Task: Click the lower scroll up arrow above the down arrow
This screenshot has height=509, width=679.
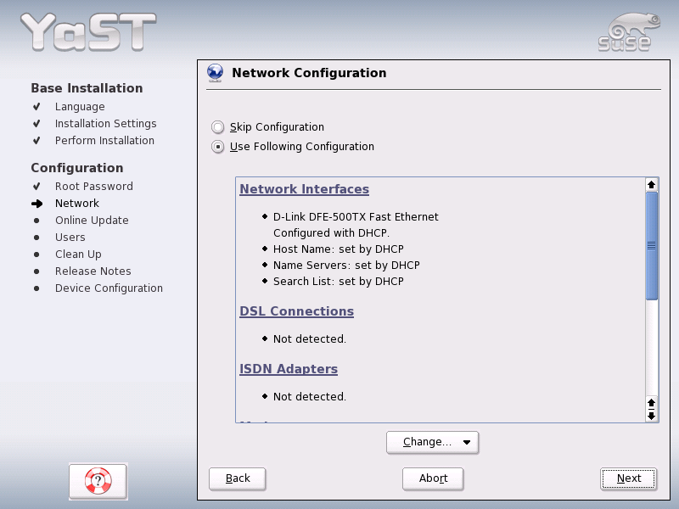Action: click(651, 402)
